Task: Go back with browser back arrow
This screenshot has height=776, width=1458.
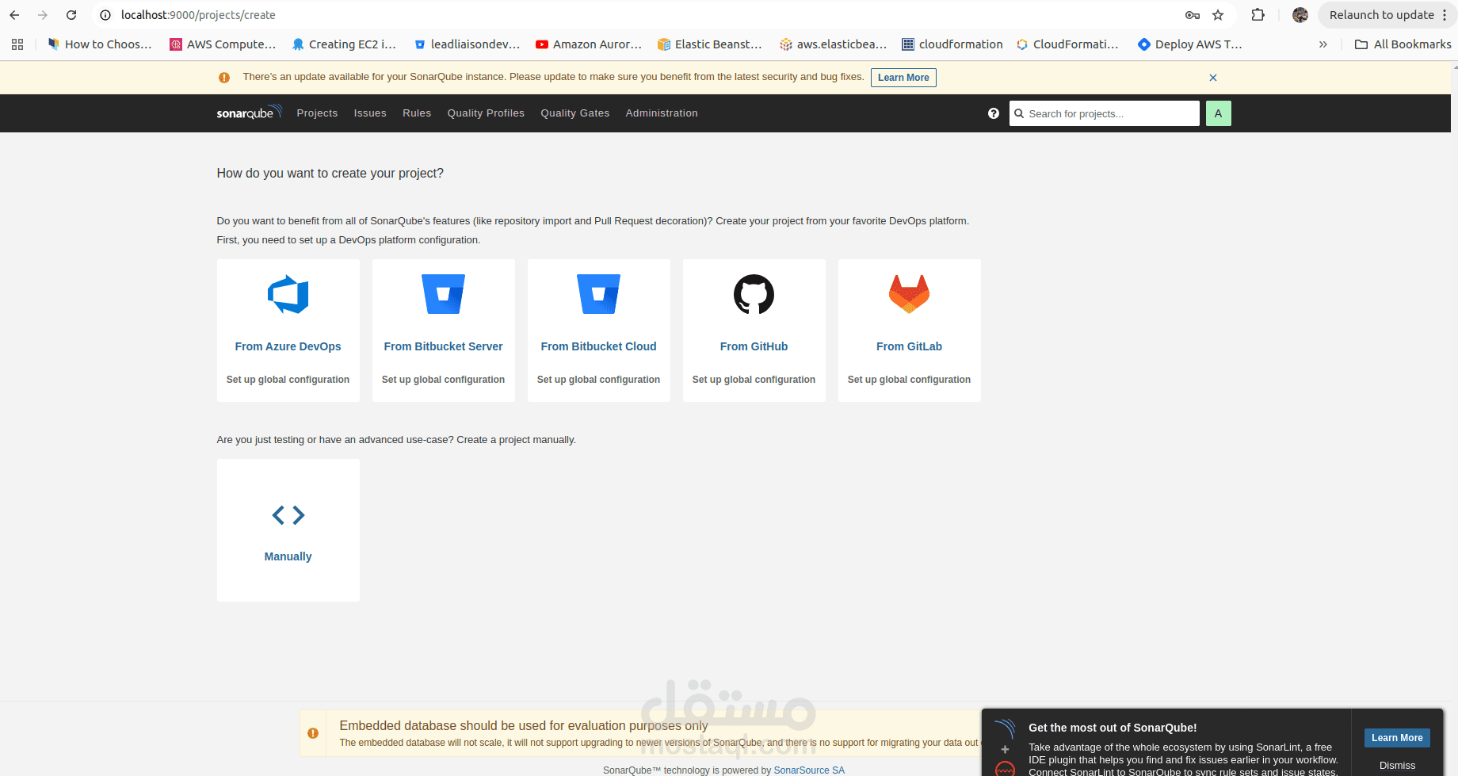Action: point(14,15)
